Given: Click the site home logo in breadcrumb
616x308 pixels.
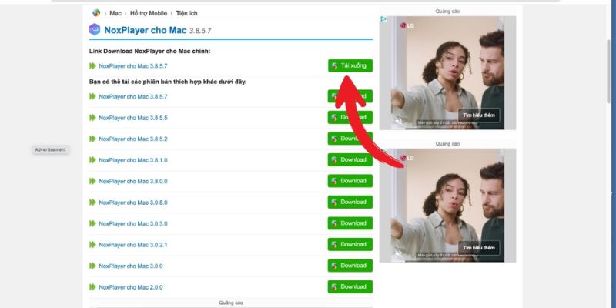Looking at the screenshot, I should coord(96,13).
